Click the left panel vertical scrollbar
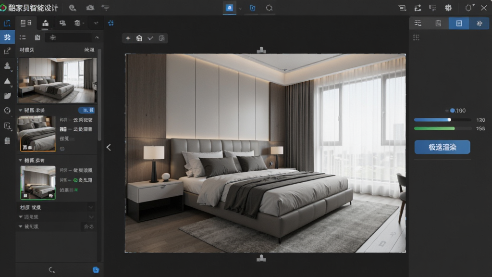 click(x=99, y=95)
